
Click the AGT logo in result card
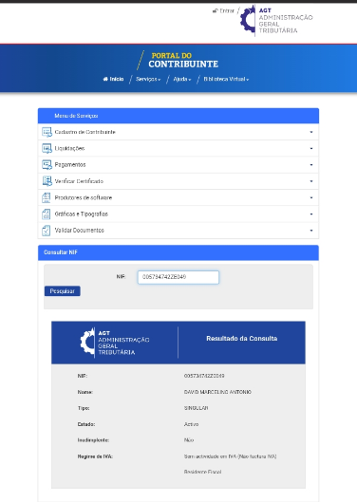point(115,343)
